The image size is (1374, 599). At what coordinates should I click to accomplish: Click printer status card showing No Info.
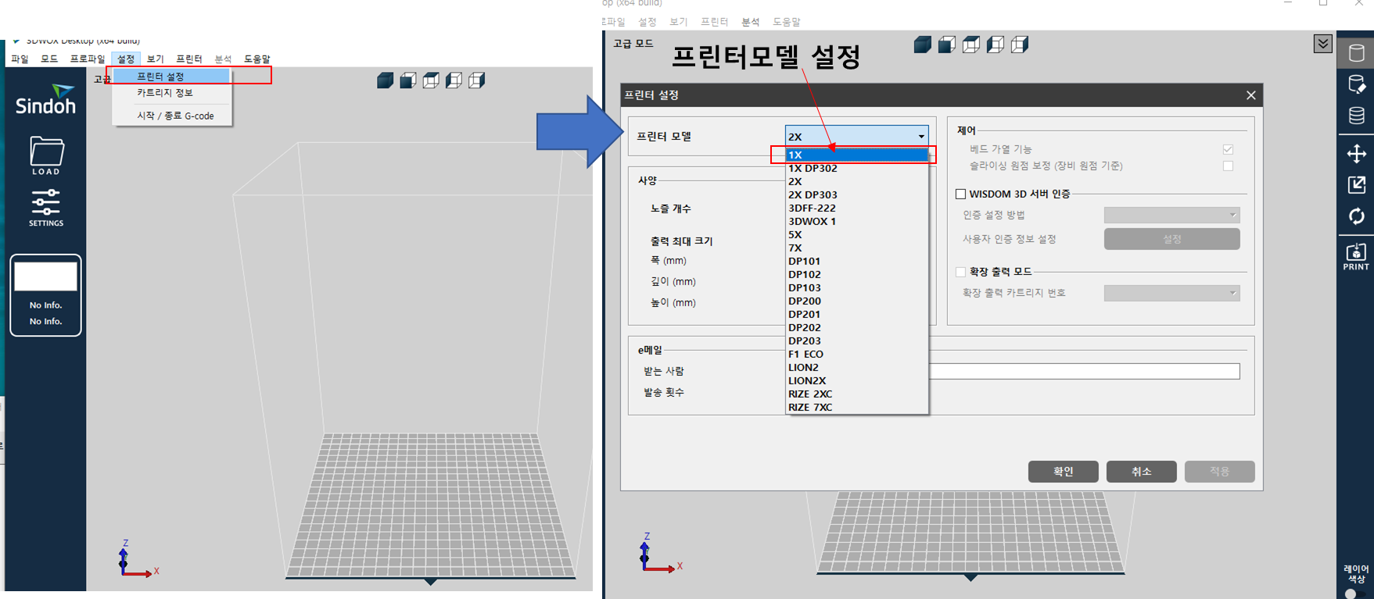click(x=45, y=295)
